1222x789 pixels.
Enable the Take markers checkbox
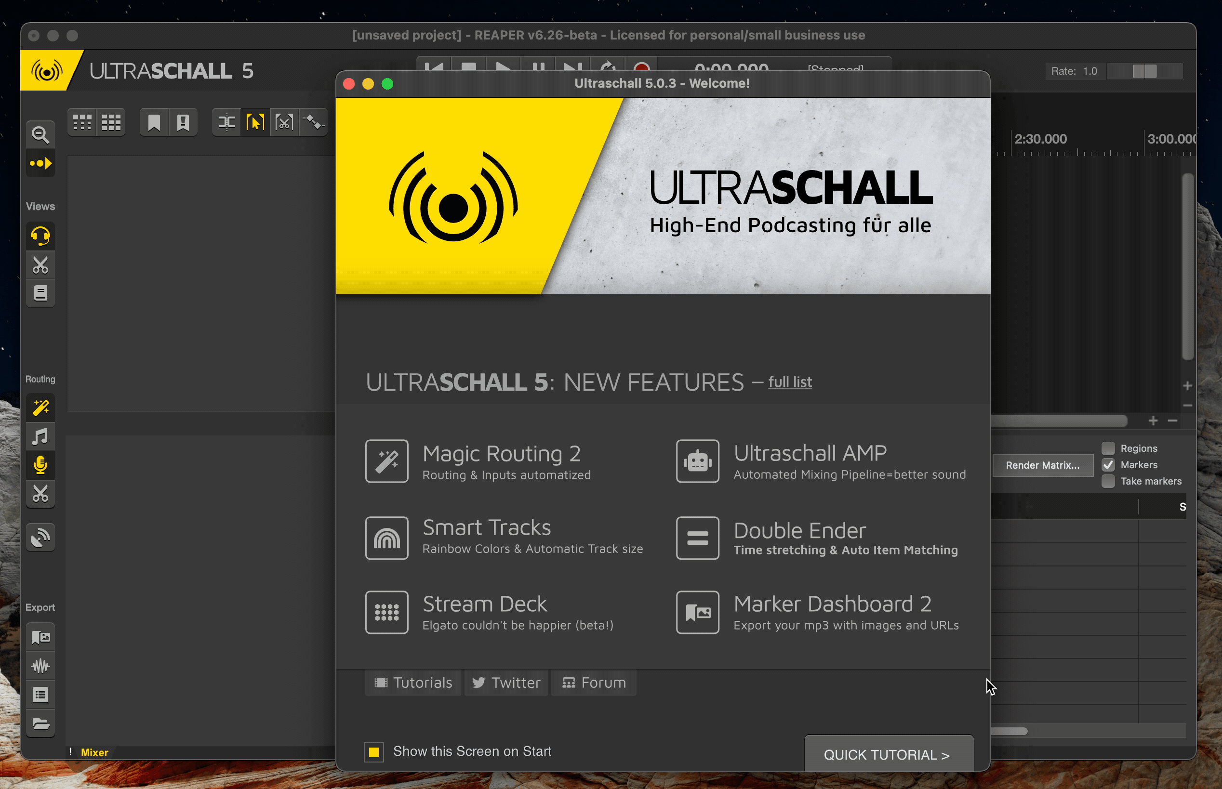[x=1109, y=481]
